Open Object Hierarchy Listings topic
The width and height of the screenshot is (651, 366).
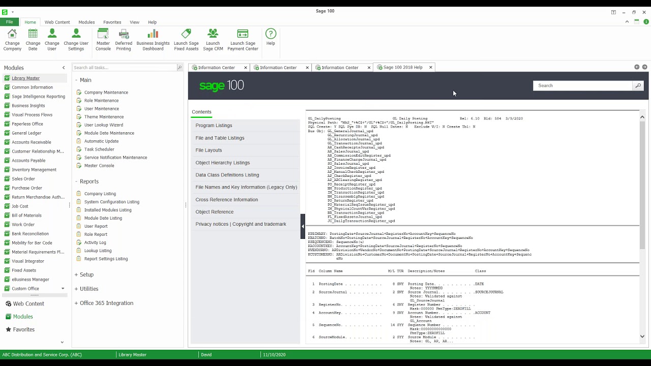pos(222,163)
